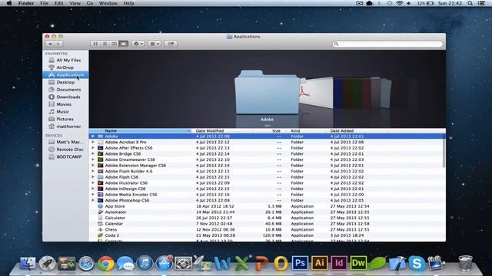Sort by the Size column header

point(270,131)
